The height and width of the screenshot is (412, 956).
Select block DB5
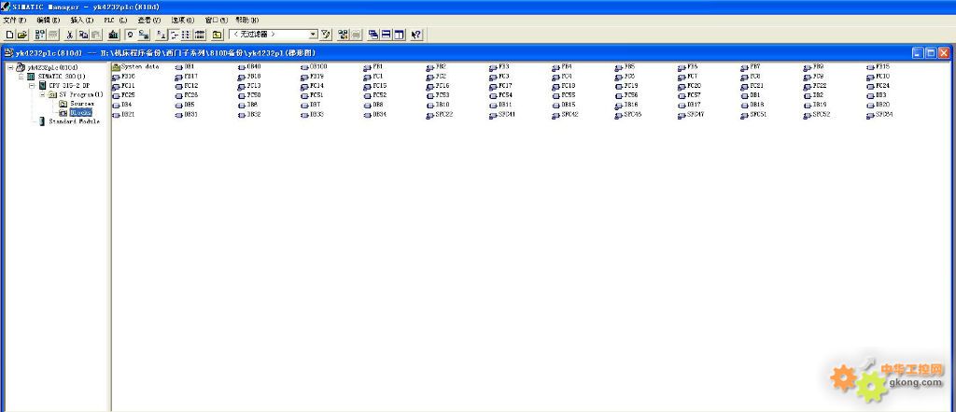pyautogui.click(x=184, y=105)
